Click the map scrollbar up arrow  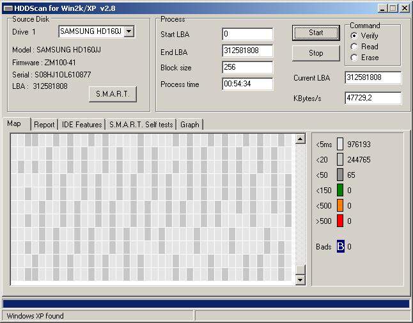click(x=300, y=139)
